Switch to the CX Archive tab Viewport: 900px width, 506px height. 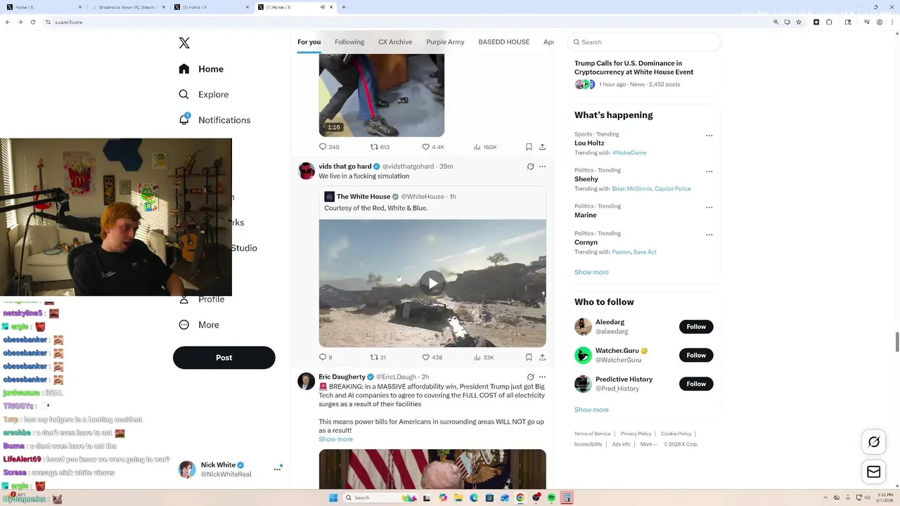point(395,42)
